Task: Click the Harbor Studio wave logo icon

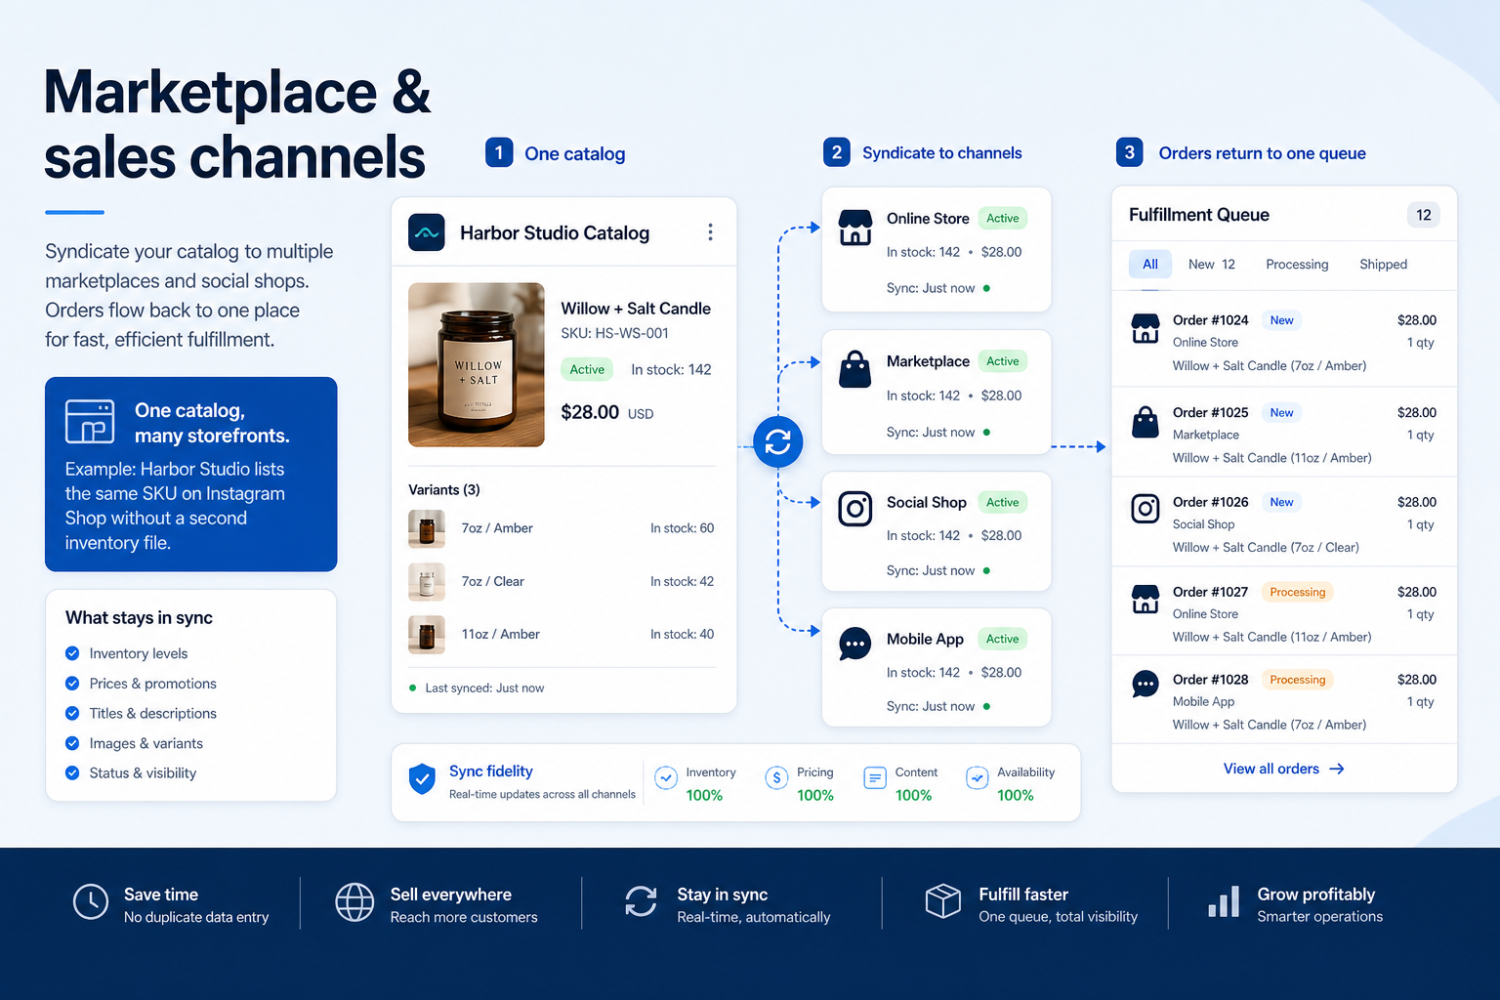Action: click(x=427, y=232)
